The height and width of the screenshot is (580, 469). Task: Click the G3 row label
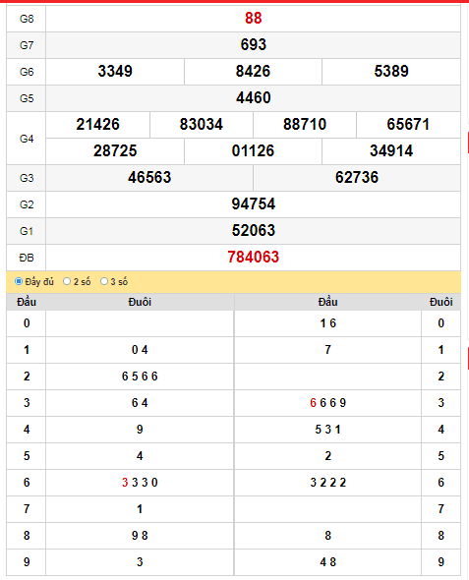click(27, 178)
